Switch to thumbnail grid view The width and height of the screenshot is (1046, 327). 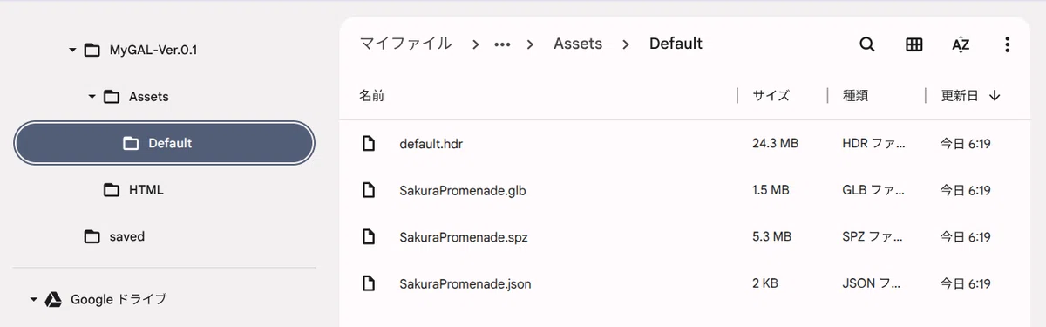tap(914, 44)
